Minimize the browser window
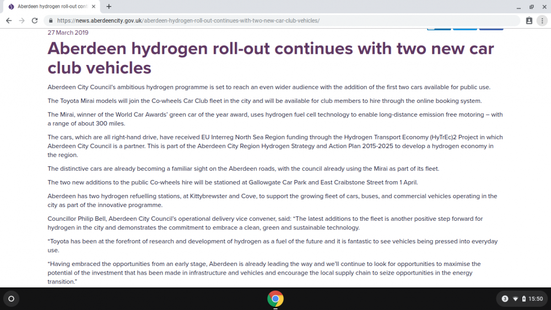The image size is (551, 310). click(518, 7)
